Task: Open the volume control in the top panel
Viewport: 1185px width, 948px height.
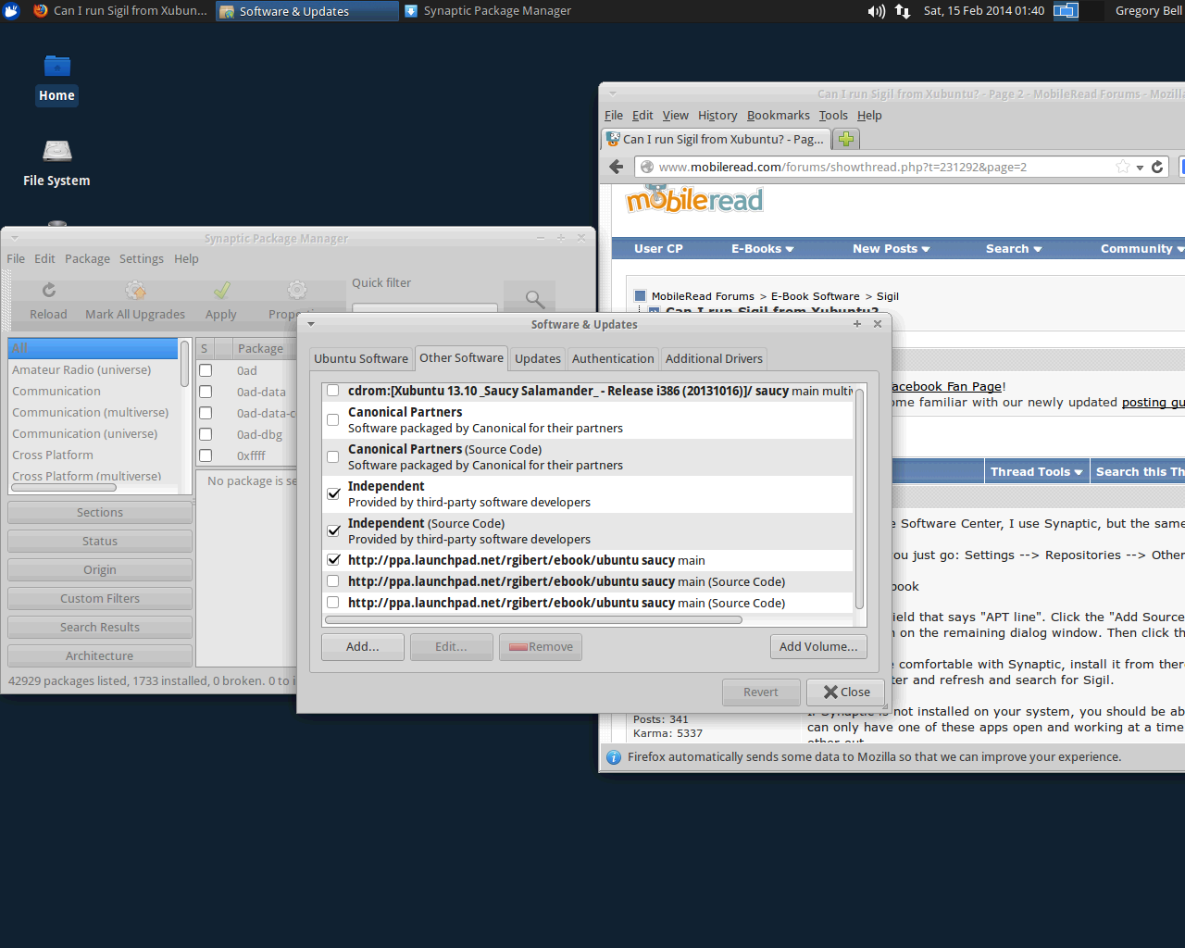Action: tap(876, 11)
